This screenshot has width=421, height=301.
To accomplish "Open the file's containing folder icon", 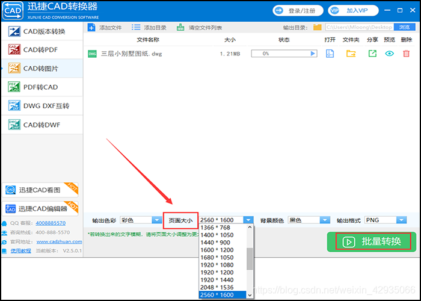I will (x=351, y=54).
